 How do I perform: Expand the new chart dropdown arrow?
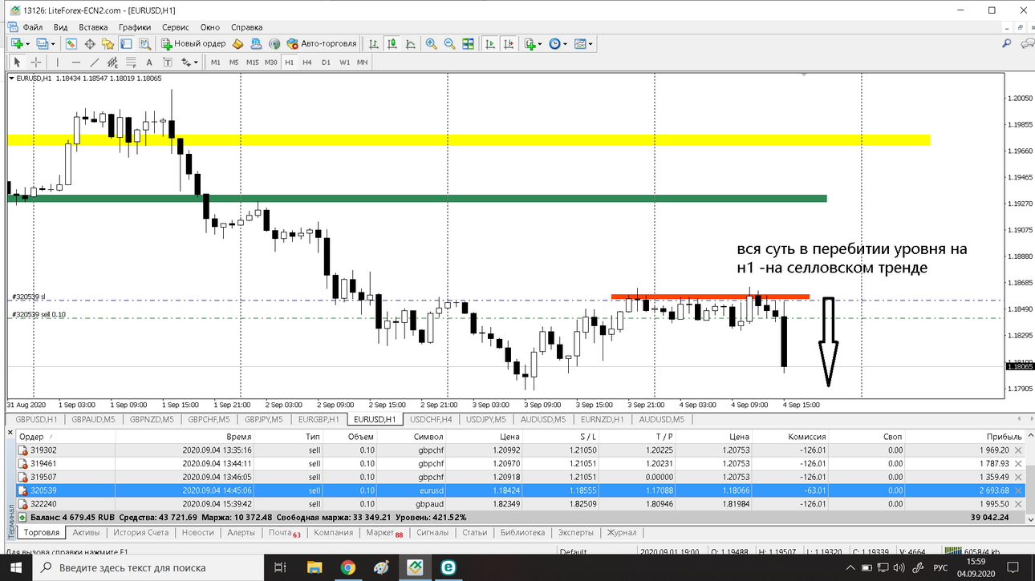pos(27,44)
